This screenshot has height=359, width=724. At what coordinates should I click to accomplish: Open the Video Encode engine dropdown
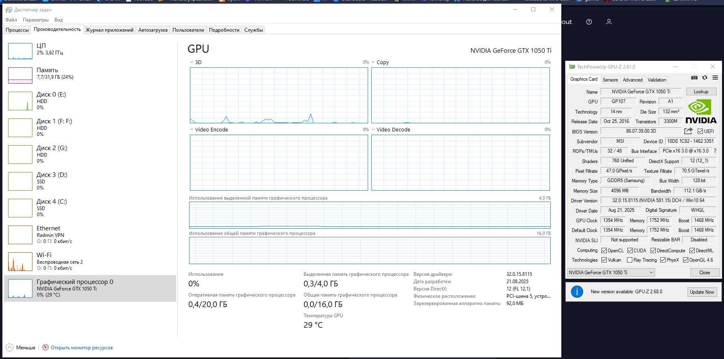click(x=192, y=129)
